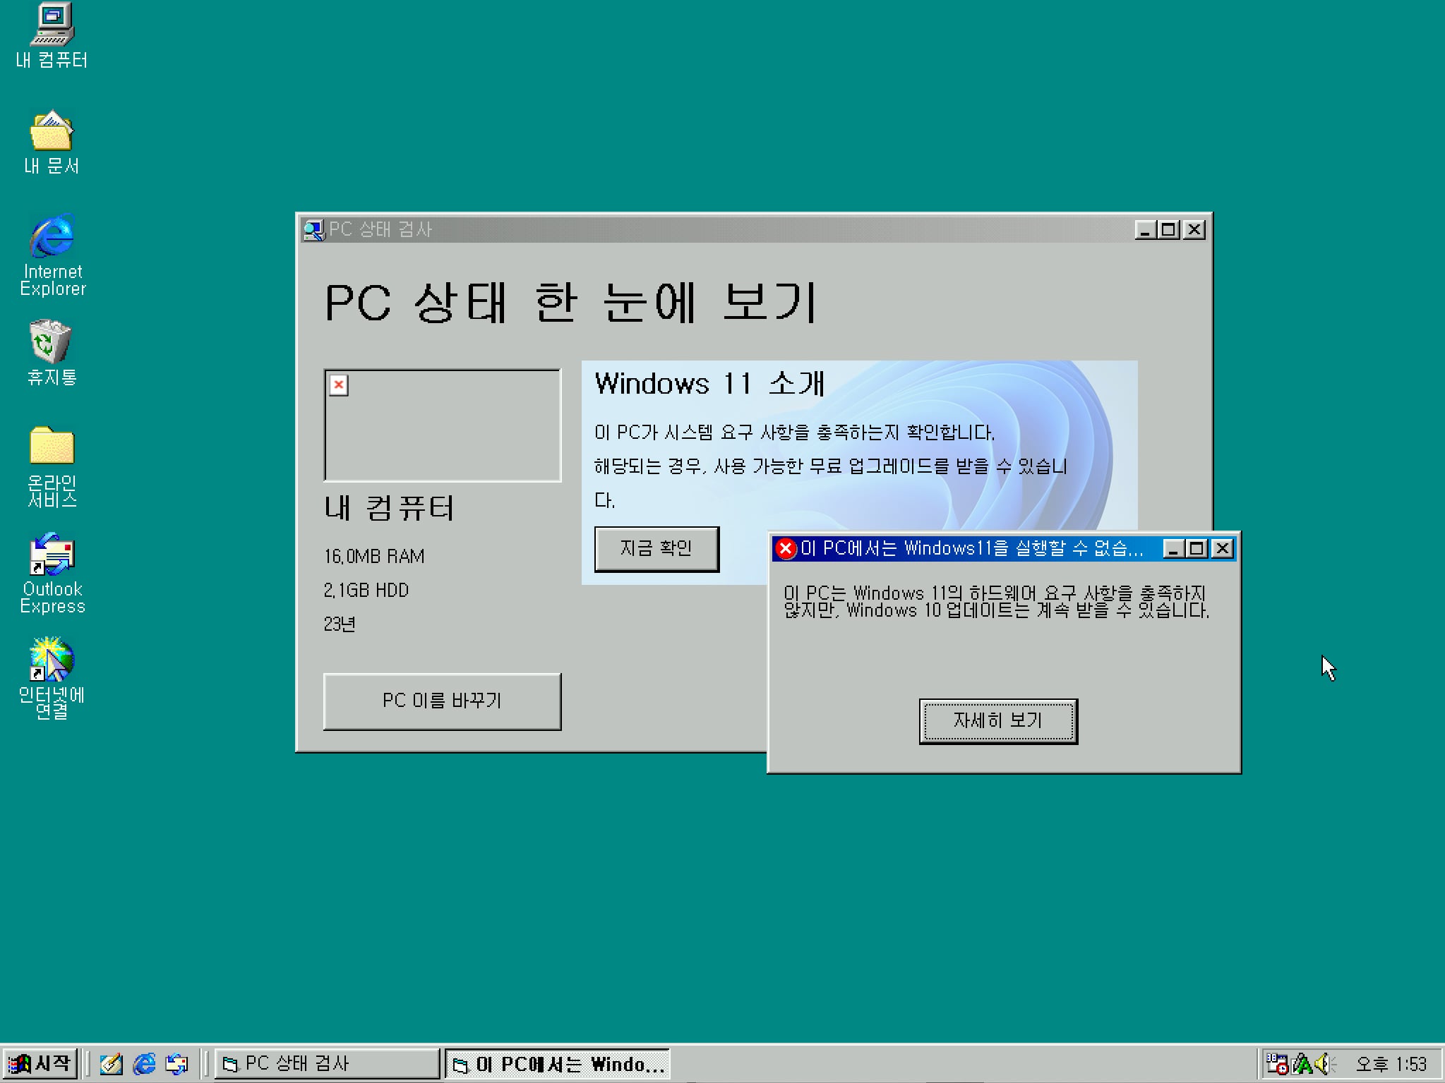Open the volume speaker tray icon
The height and width of the screenshot is (1083, 1445).
tap(1325, 1063)
